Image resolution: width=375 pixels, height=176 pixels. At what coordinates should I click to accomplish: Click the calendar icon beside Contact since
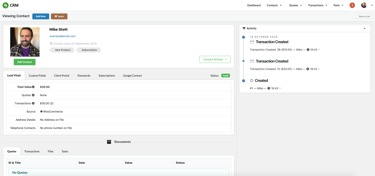coord(51,43)
